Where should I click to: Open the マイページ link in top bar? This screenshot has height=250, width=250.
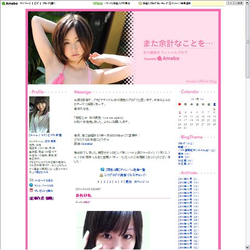click(26, 3)
